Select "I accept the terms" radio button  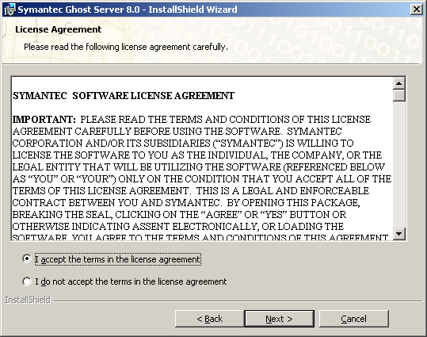pos(27,258)
